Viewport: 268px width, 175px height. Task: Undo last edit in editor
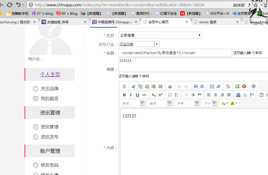click(x=179, y=87)
